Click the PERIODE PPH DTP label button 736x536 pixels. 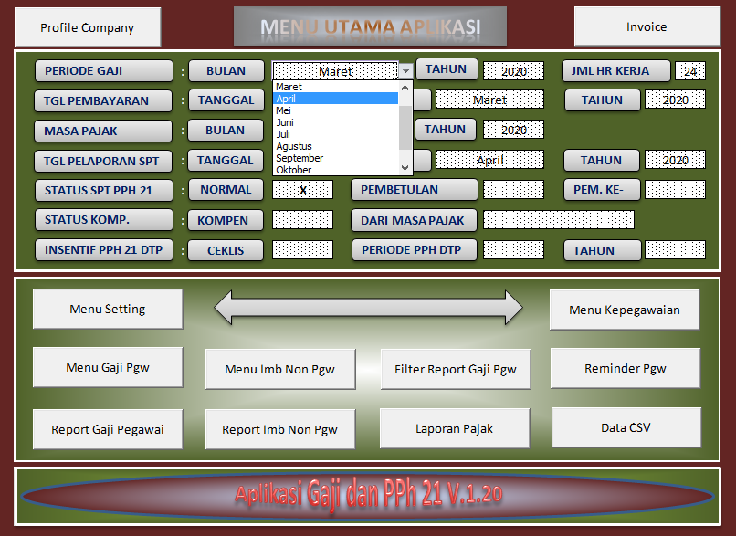coord(415,249)
